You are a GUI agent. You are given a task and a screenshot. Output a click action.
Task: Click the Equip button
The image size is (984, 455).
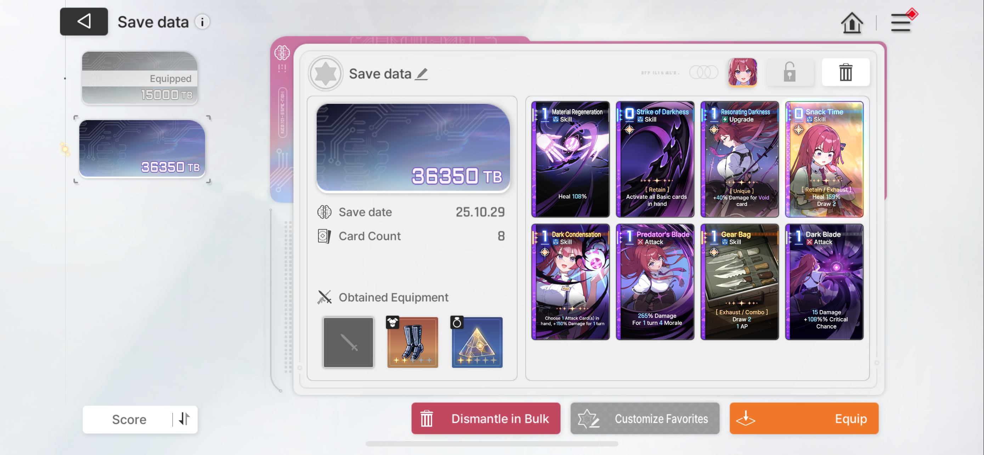804,419
